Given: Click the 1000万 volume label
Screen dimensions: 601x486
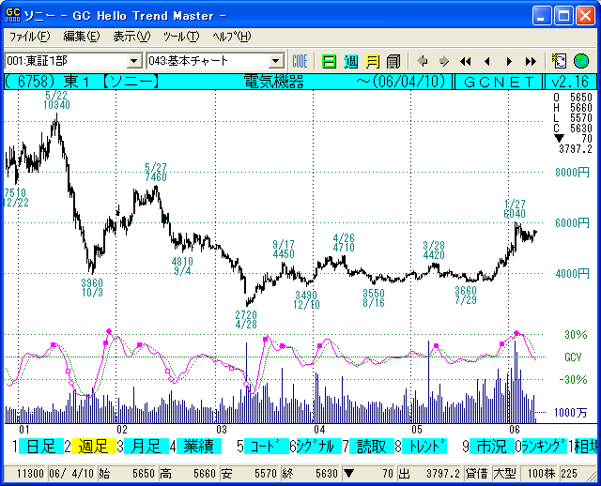Looking at the screenshot, I should [x=571, y=413].
